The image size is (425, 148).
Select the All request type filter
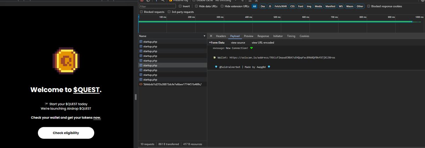click(254, 6)
